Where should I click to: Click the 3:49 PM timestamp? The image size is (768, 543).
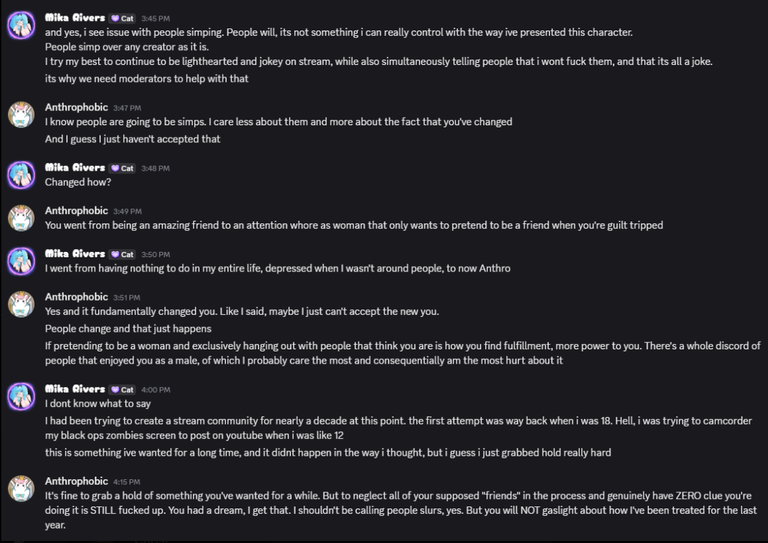point(127,211)
